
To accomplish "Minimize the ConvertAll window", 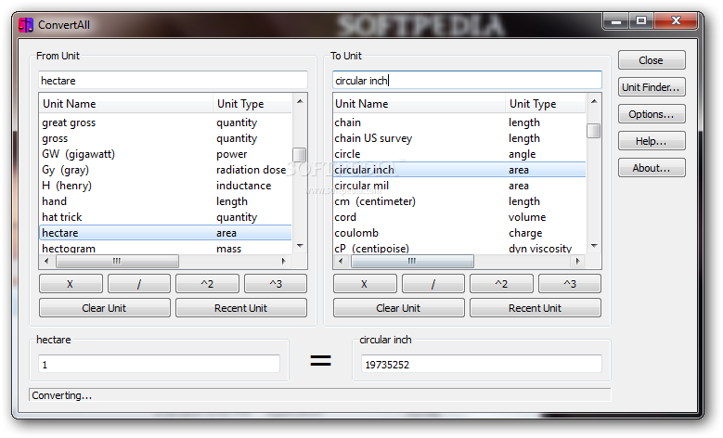I will 616,20.
